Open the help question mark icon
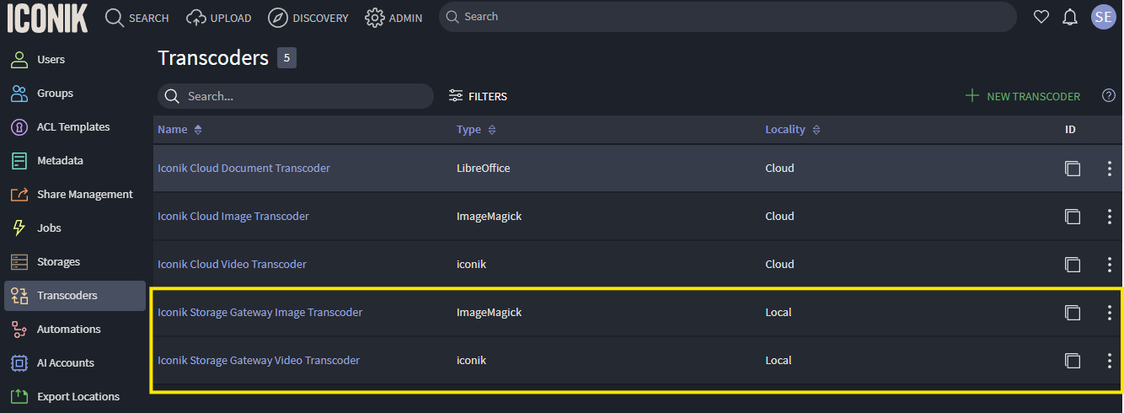Screen dimensions: 1124x413 point(1109,96)
